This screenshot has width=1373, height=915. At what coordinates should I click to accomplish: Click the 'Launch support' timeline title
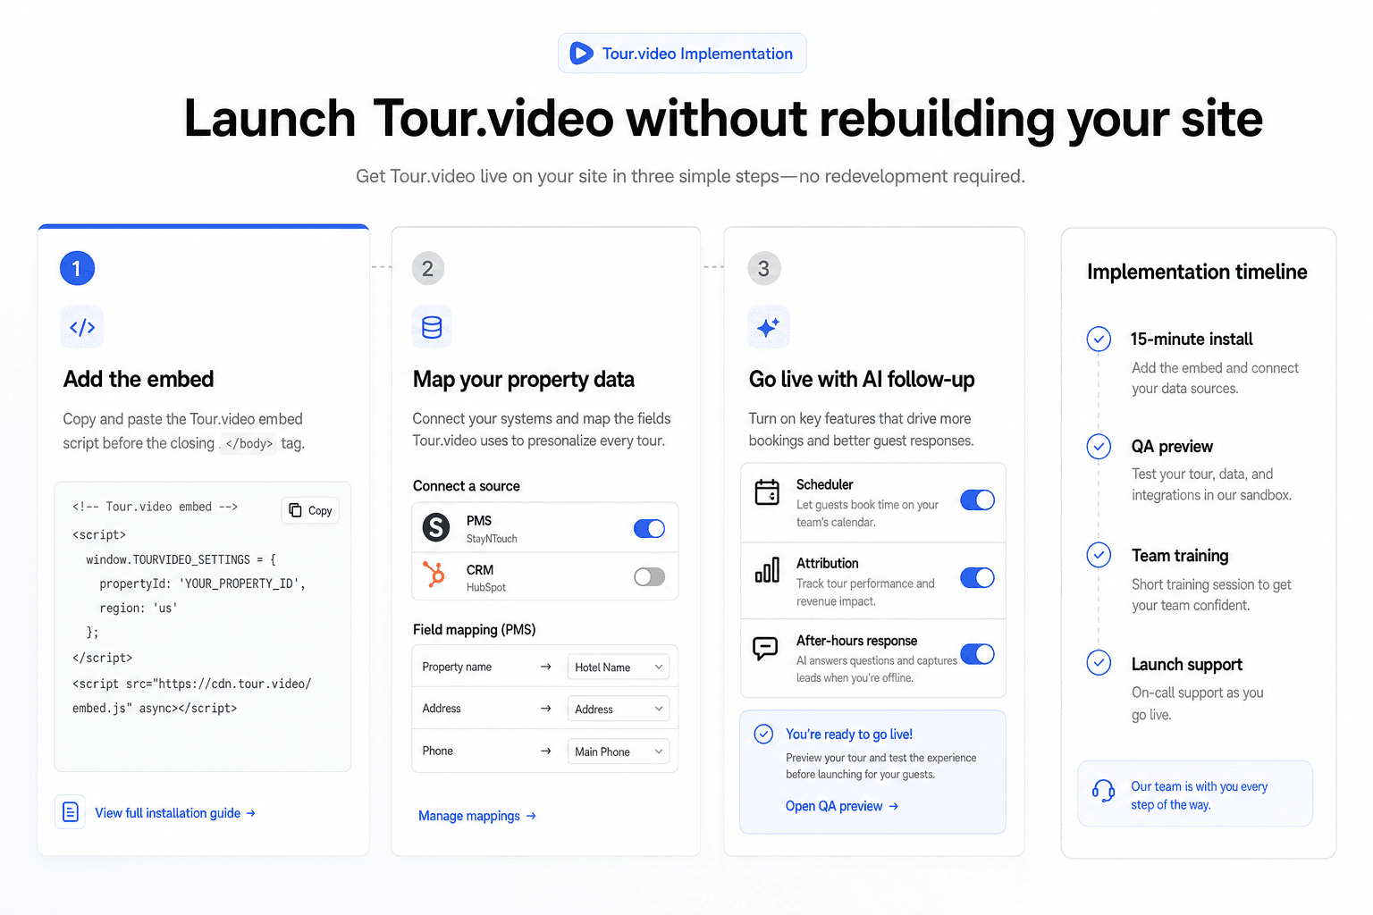click(1187, 665)
